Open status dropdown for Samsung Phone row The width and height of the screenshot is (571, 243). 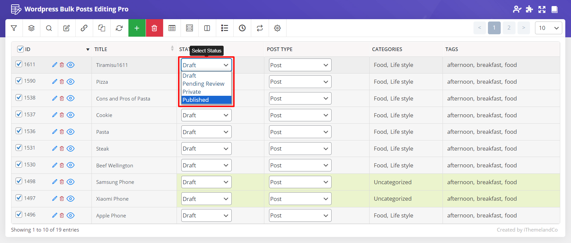206,182
